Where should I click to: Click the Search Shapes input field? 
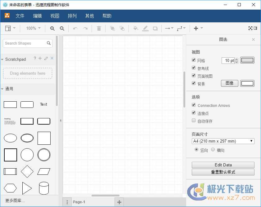pos(25,43)
